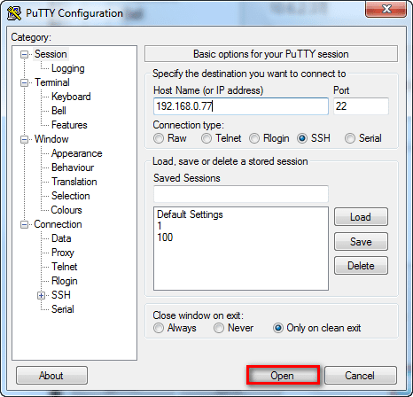The width and height of the screenshot is (413, 397).
Task: Choose Raw connection type
Action: [159, 138]
